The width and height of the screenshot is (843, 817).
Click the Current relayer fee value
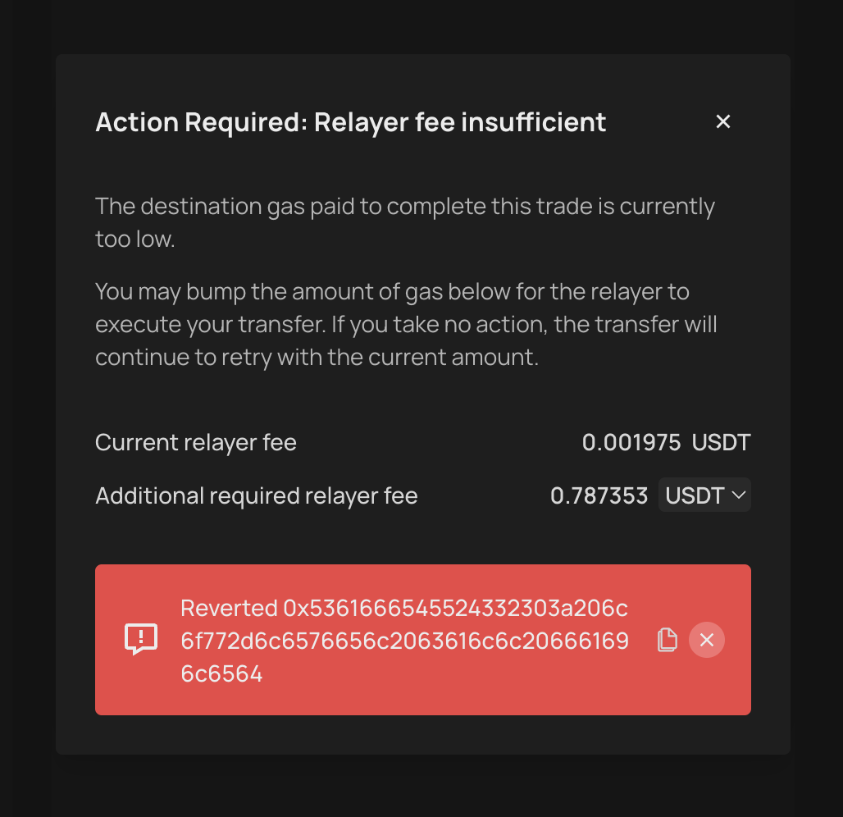point(666,442)
